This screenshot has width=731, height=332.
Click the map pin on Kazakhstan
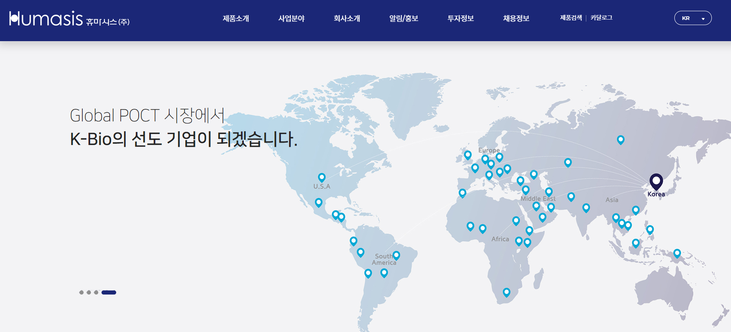(x=568, y=163)
